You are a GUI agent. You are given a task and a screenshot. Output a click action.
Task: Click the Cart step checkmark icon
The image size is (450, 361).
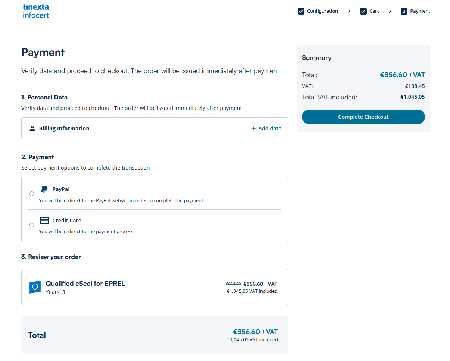point(363,11)
